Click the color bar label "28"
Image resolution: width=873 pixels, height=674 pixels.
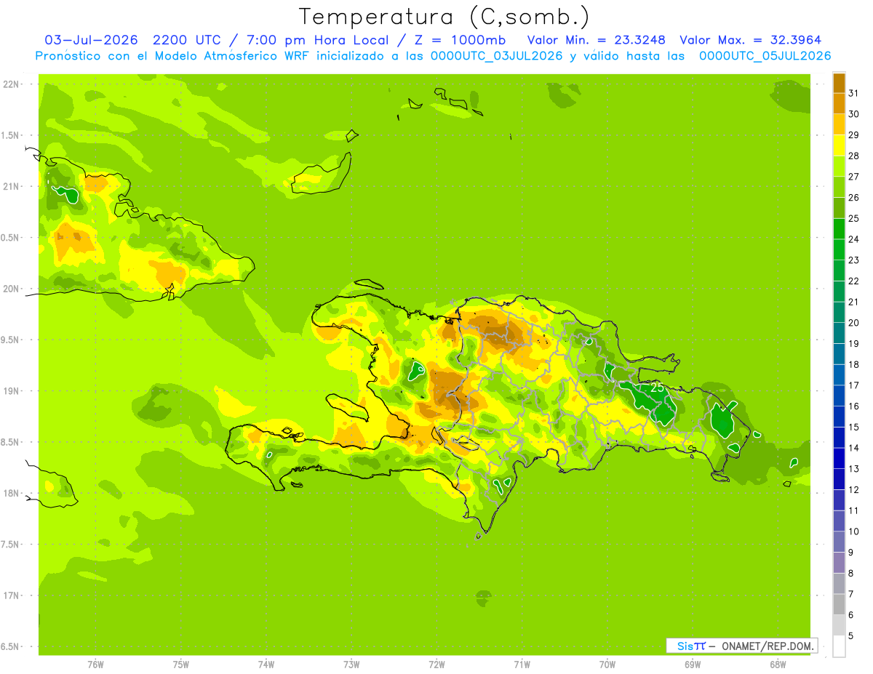[x=854, y=156]
